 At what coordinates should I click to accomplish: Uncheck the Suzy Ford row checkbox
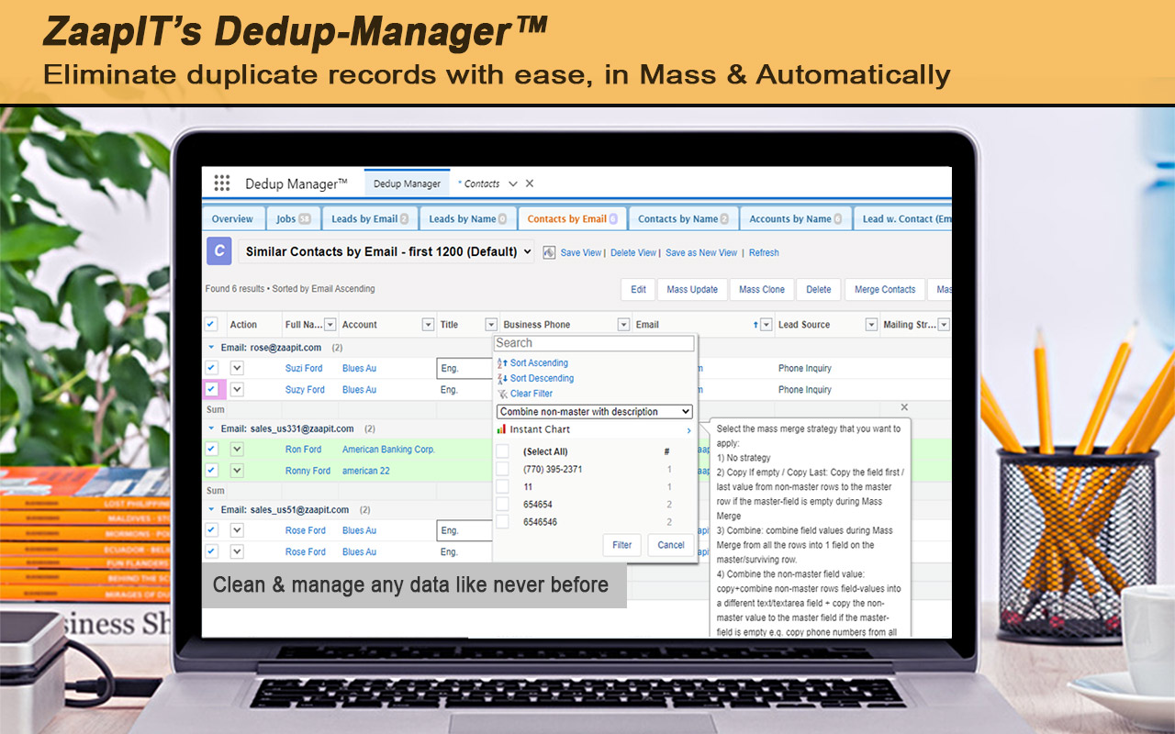tap(211, 389)
